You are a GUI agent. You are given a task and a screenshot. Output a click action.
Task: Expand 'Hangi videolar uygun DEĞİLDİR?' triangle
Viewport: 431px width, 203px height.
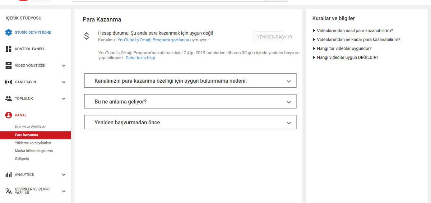314,57
